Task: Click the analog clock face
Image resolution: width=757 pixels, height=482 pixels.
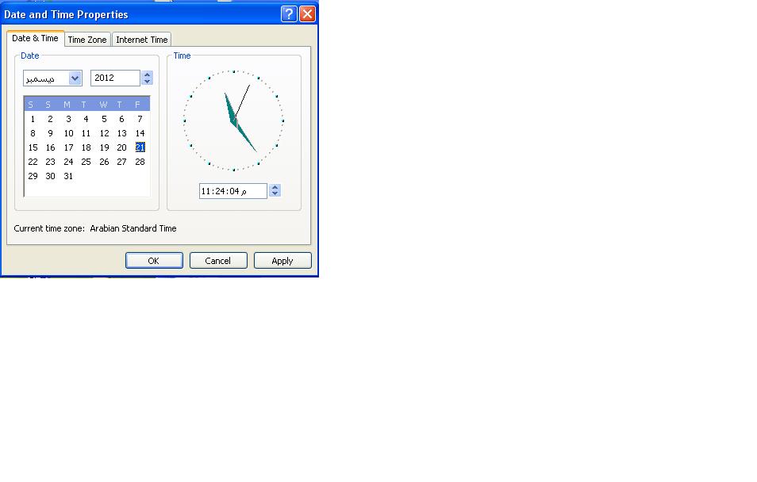Action: tap(233, 120)
